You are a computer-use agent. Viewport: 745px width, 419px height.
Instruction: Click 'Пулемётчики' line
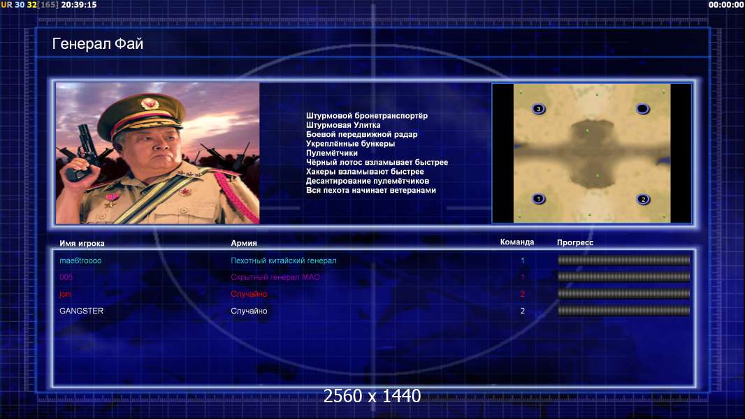point(332,153)
